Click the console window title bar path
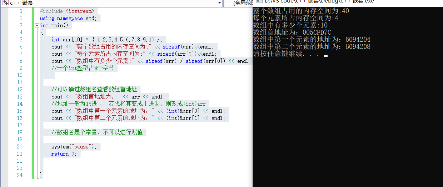Screen dimensions: 443x187 point(319,1)
